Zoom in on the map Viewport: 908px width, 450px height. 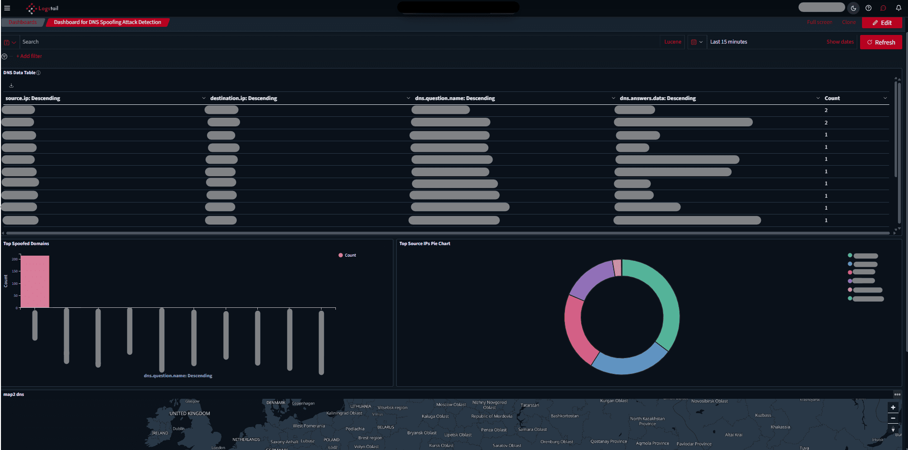pyautogui.click(x=893, y=407)
